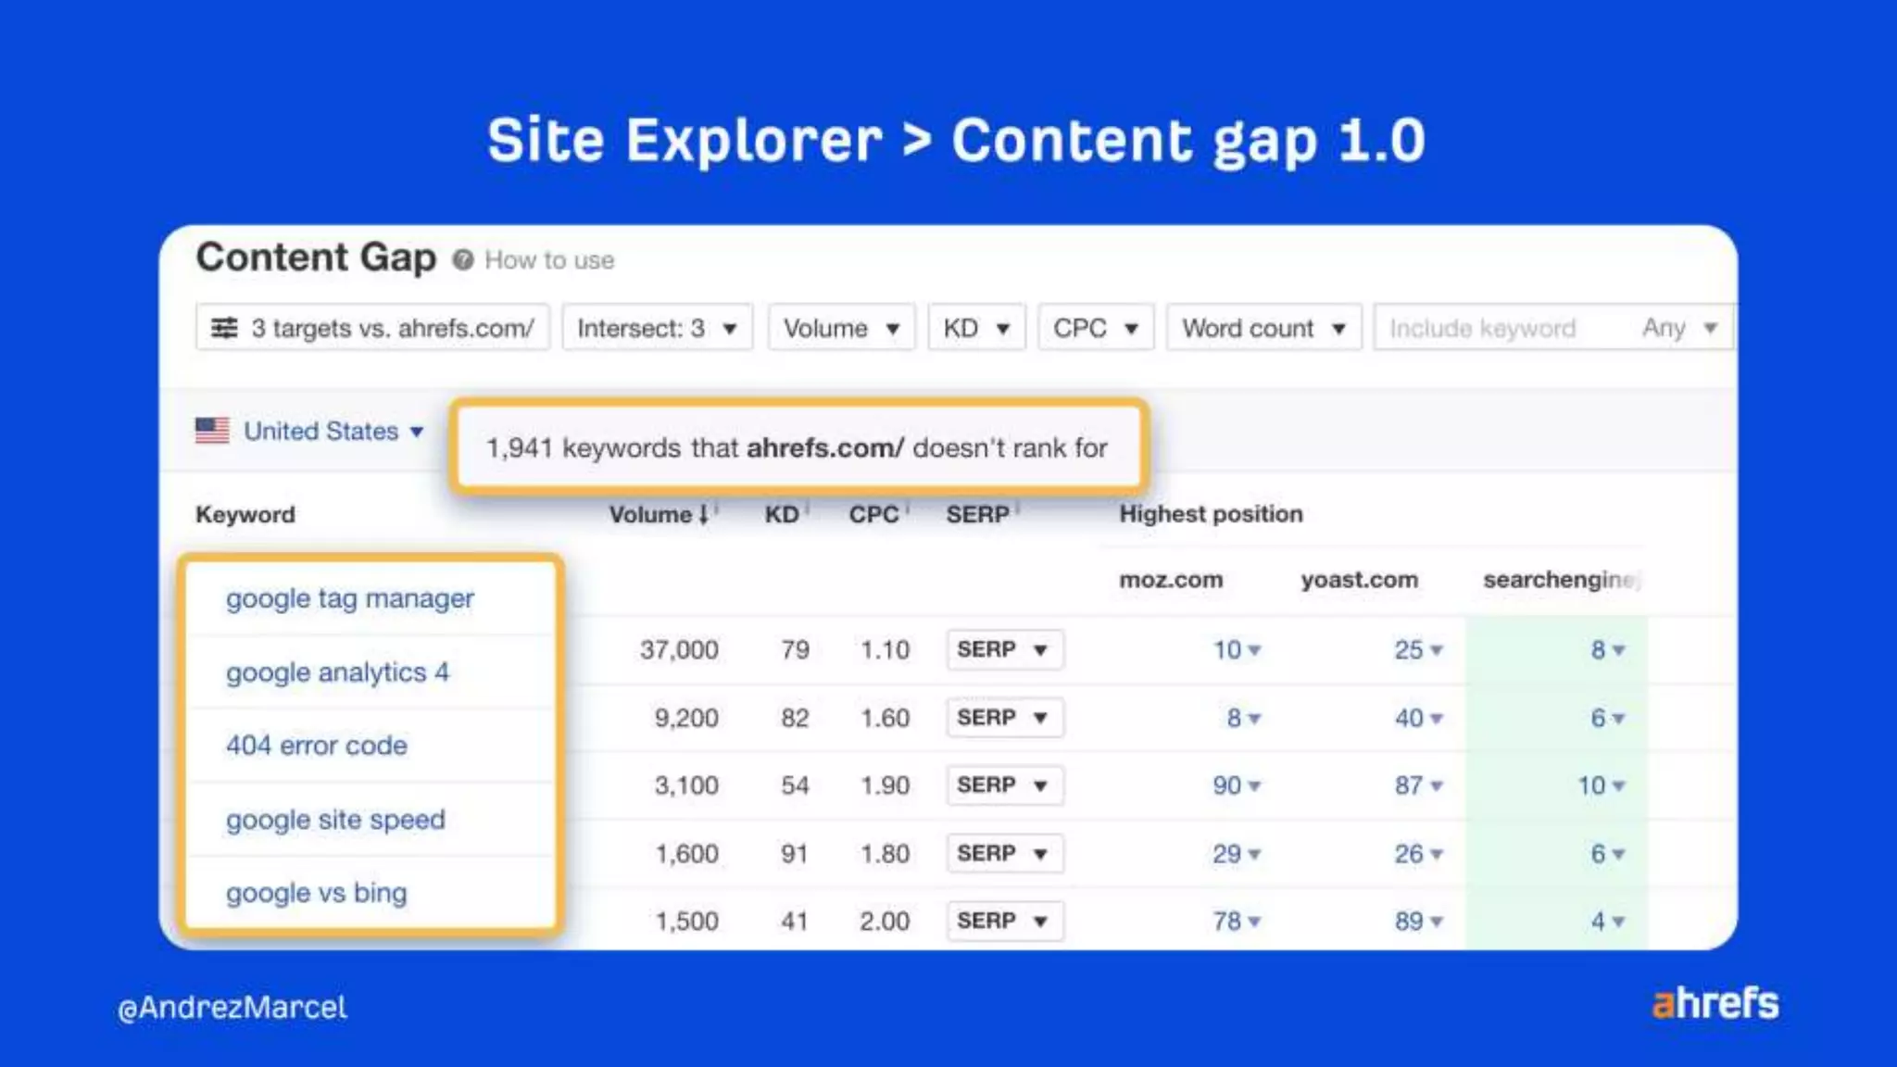Click the ahrefs logo
Screen dimensions: 1897x1067
point(1715,1003)
